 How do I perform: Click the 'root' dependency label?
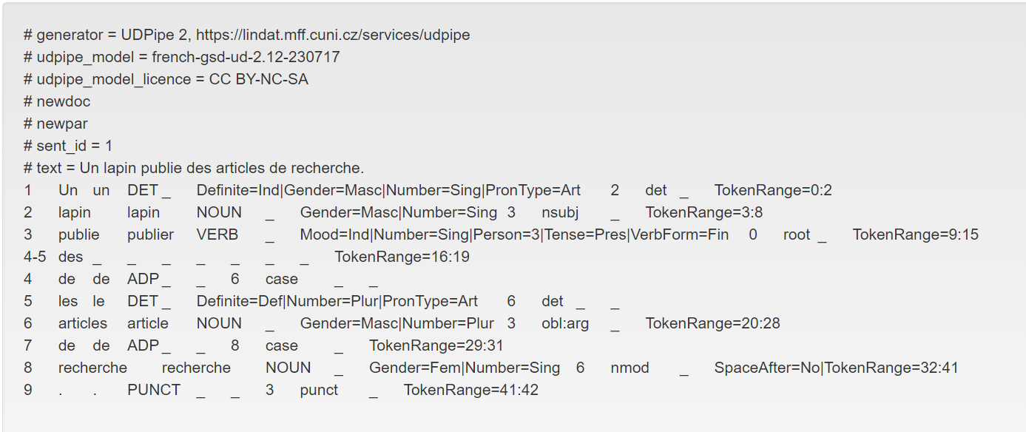797,234
